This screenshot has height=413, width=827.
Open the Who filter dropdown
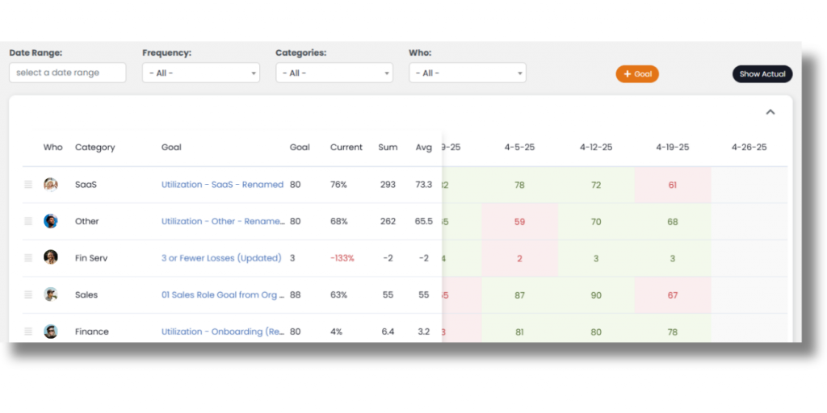[x=467, y=73]
